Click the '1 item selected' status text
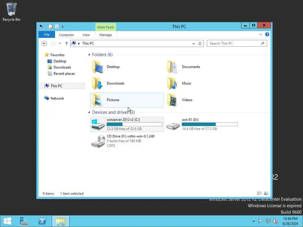This screenshot has height=227, width=303. click(x=72, y=193)
